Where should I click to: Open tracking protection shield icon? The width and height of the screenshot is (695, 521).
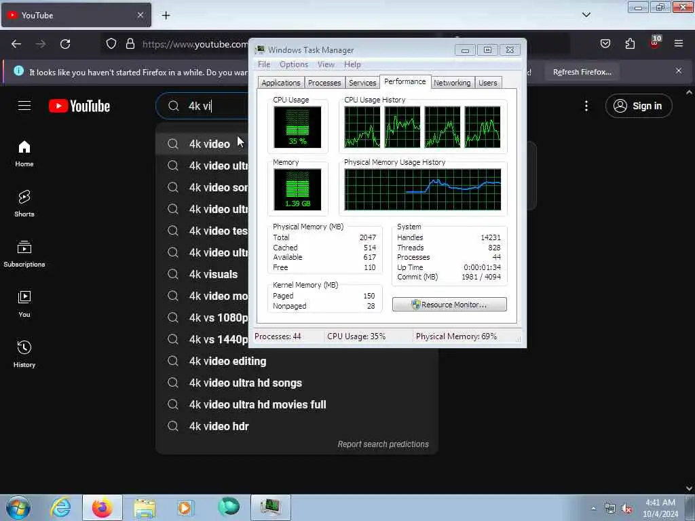(111, 44)
